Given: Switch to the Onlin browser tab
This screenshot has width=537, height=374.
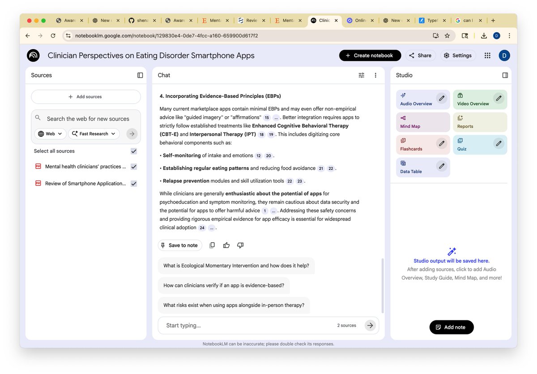Looking at the screenshot, I should pos(360,21).
